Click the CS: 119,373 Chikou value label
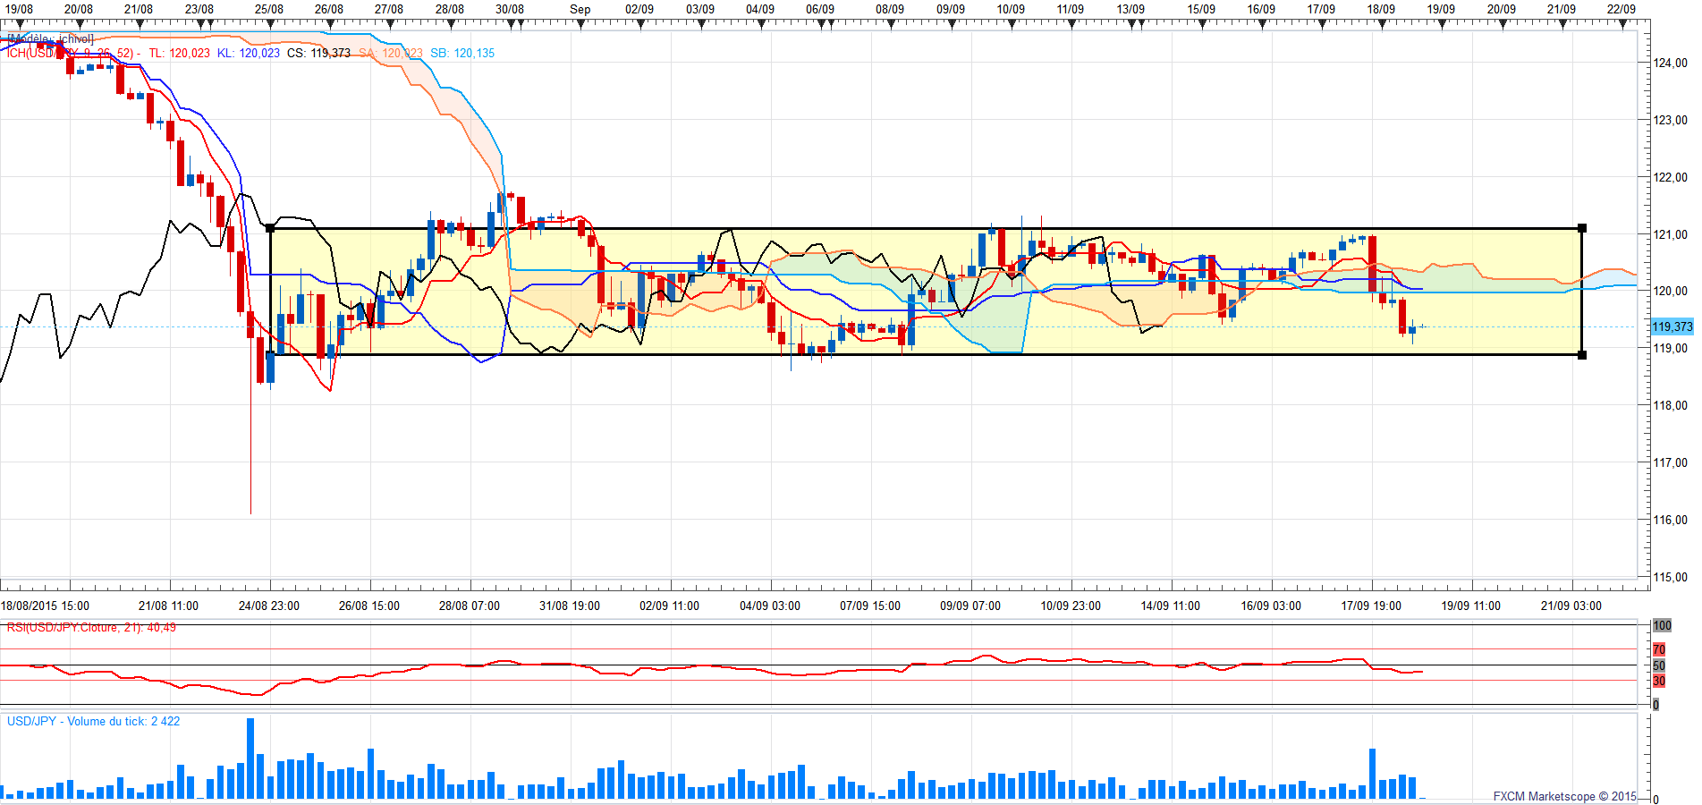Image resolution: width=1702 pixels, height=805 pixels. pyautogui.click(x=318, y=54)
